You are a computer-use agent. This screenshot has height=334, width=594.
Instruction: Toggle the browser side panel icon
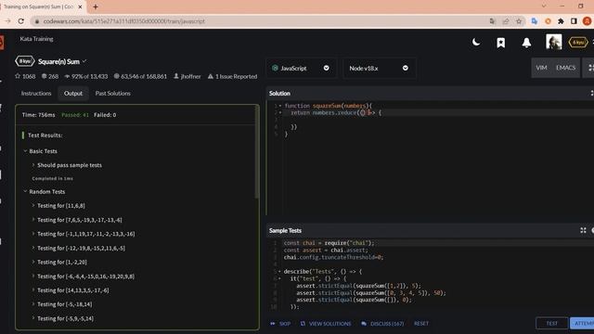point(574,21)
